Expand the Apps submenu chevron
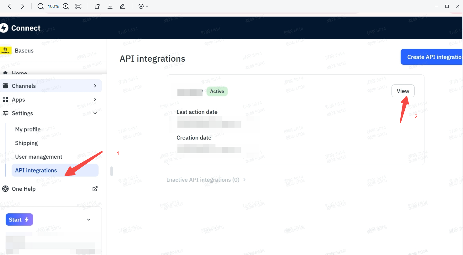This screenshot has width=463, height=255. point(95,99)
